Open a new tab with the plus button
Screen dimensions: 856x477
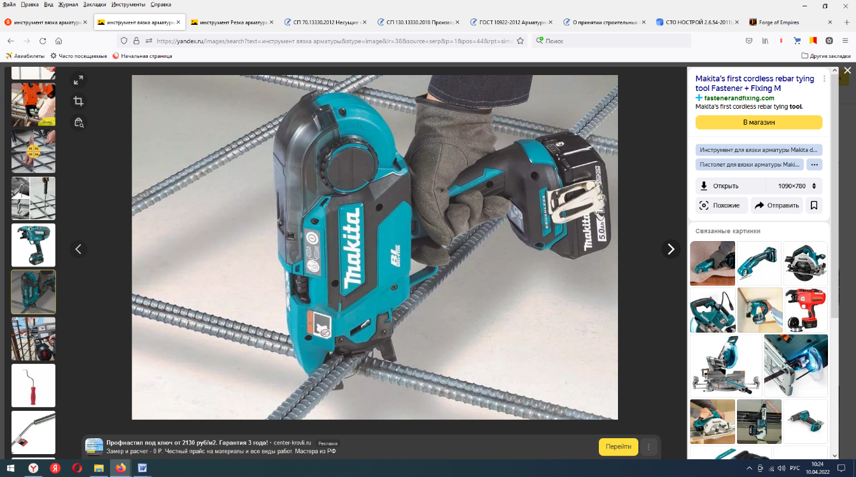(x=846, y=22)
